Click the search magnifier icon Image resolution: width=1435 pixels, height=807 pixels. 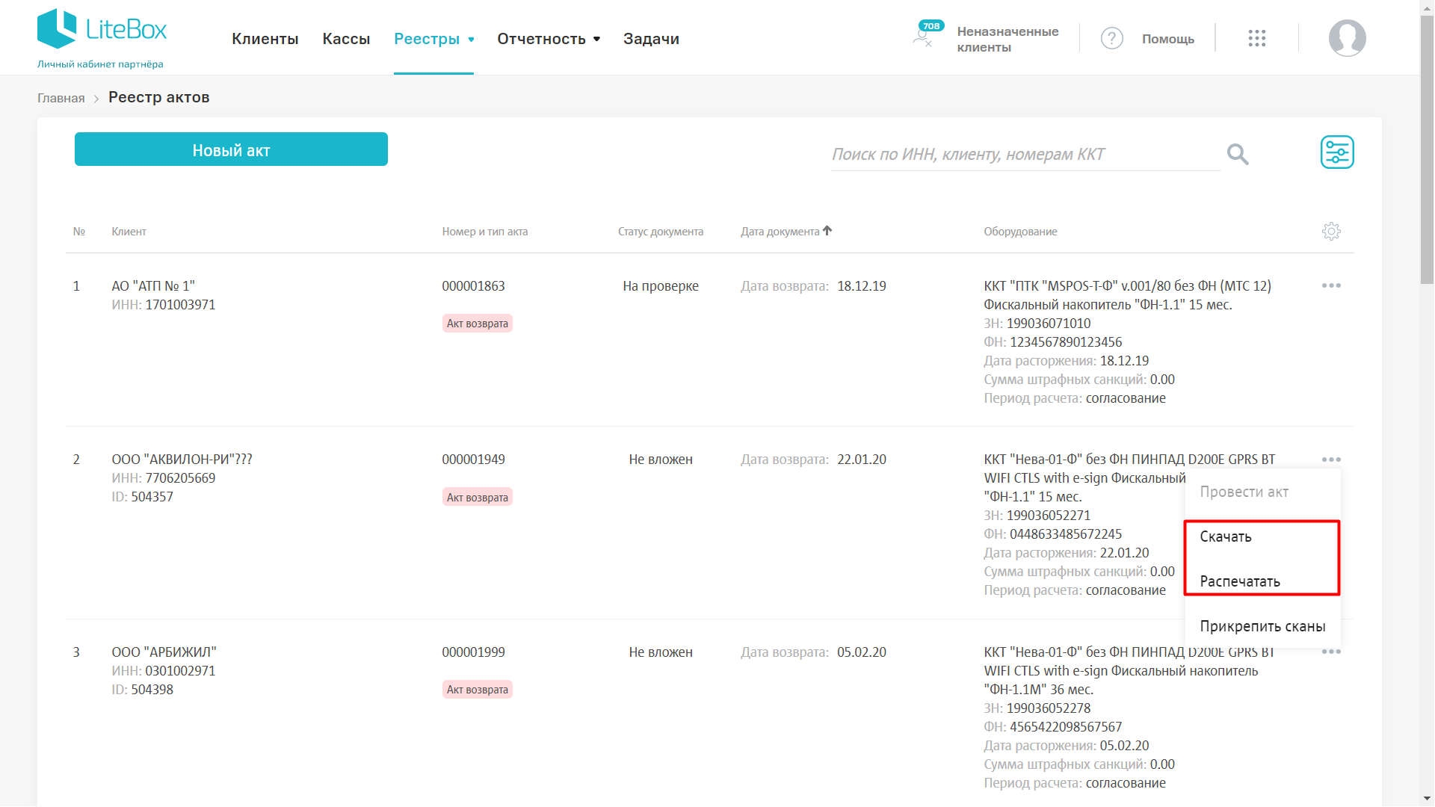coord(1238,155)
